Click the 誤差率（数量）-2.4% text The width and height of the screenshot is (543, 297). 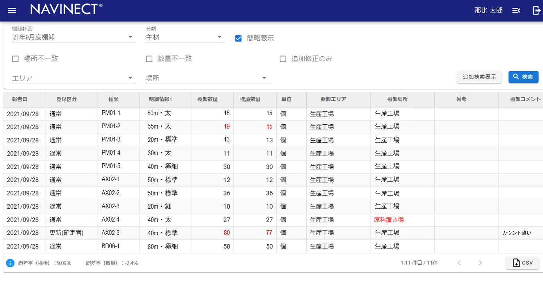coord(112,263)
